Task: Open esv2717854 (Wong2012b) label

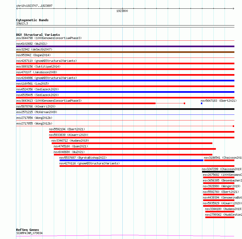Action: (x=34, y=118)
